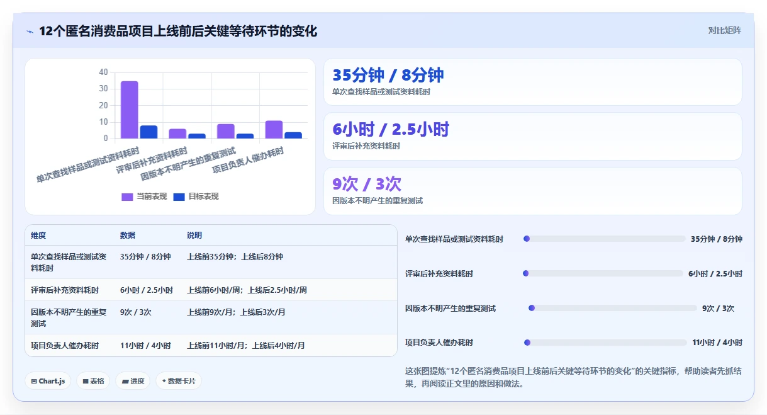767x415 pixels.
Task: Click the progress bar for 单次查找样品或测试资料耗时
Action: pos(604,239)
